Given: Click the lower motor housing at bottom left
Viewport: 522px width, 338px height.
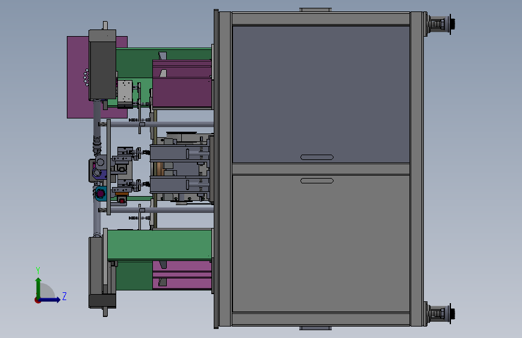Looking at the screenshot, I should pyautogui.click(x=96, y=273).
